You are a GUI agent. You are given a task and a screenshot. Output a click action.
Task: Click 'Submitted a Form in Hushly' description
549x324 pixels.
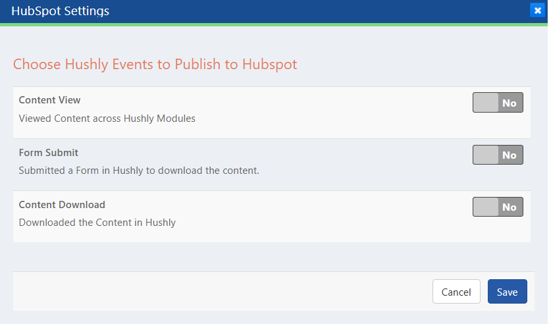[139, 171]
